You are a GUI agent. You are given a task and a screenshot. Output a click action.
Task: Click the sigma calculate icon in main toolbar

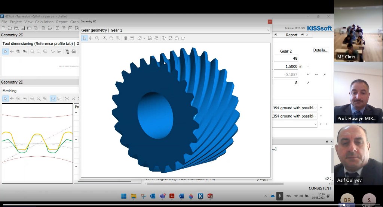point(57,28)
